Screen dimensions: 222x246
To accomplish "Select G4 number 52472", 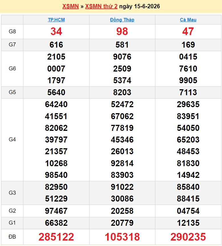I will tap(122, 105).
